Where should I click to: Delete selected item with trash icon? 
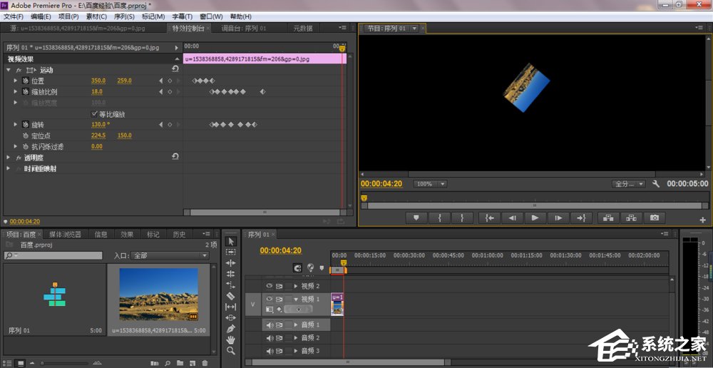205,362
